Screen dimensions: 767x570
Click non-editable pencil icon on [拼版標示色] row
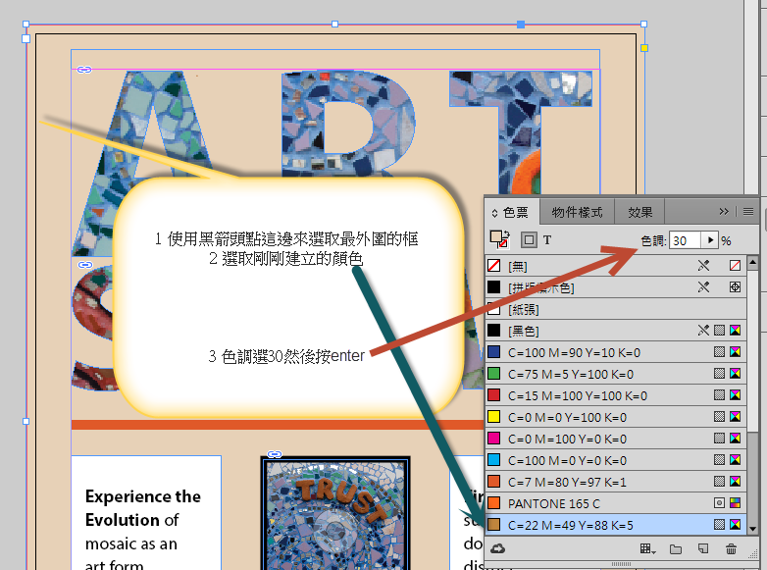click(x=703, y=286)
